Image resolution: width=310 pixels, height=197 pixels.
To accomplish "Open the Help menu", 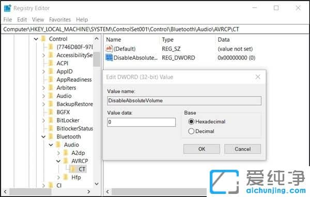I will pos(82,20).
